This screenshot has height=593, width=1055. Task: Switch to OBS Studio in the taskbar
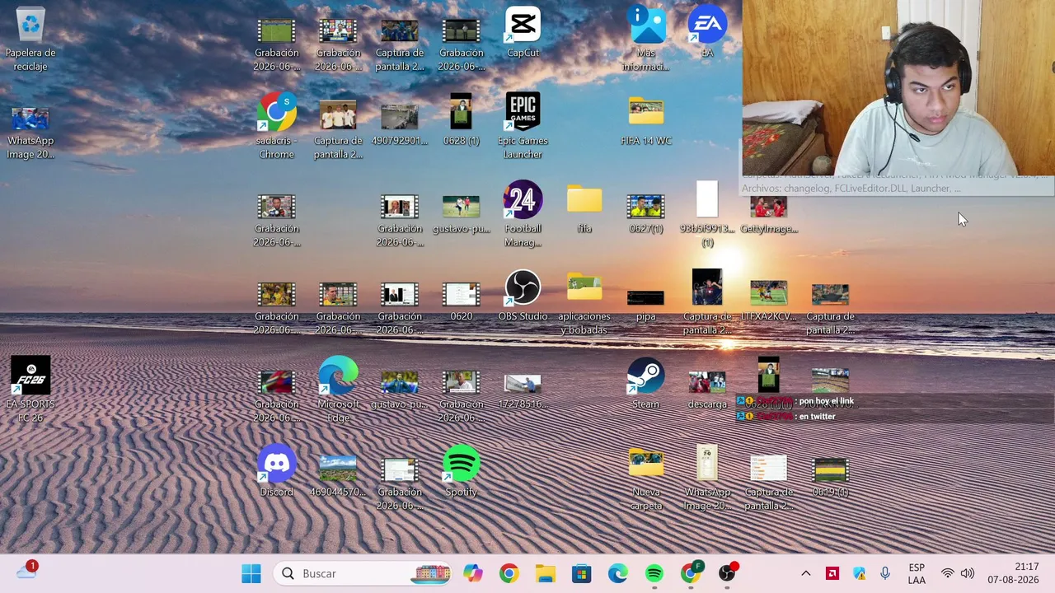[x=727, y=573]
